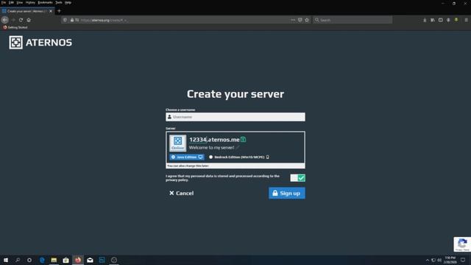Open the Getting Started bookmark
The height and width of the screenshot is (265, 471).
pos(15,27)
